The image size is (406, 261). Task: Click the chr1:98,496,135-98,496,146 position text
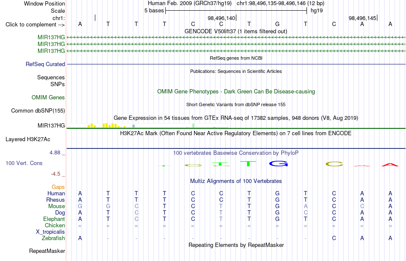click(280, 3)
